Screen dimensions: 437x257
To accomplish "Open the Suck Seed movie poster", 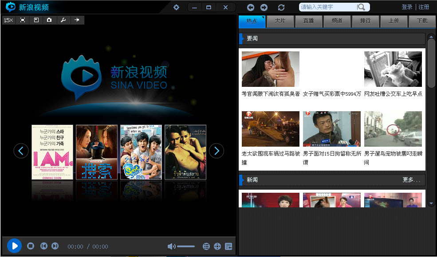I will point(141,152).
